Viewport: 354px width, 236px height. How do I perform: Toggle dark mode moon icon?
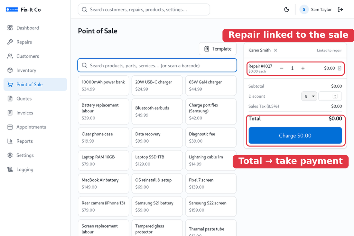[x=286, y=9]
